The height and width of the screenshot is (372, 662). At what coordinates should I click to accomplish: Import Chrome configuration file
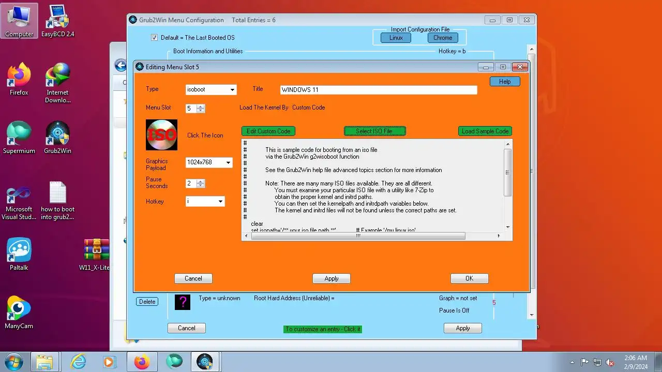(443, 38)
